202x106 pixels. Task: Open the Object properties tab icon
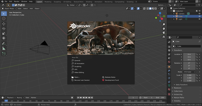click(x=169, y=67)
